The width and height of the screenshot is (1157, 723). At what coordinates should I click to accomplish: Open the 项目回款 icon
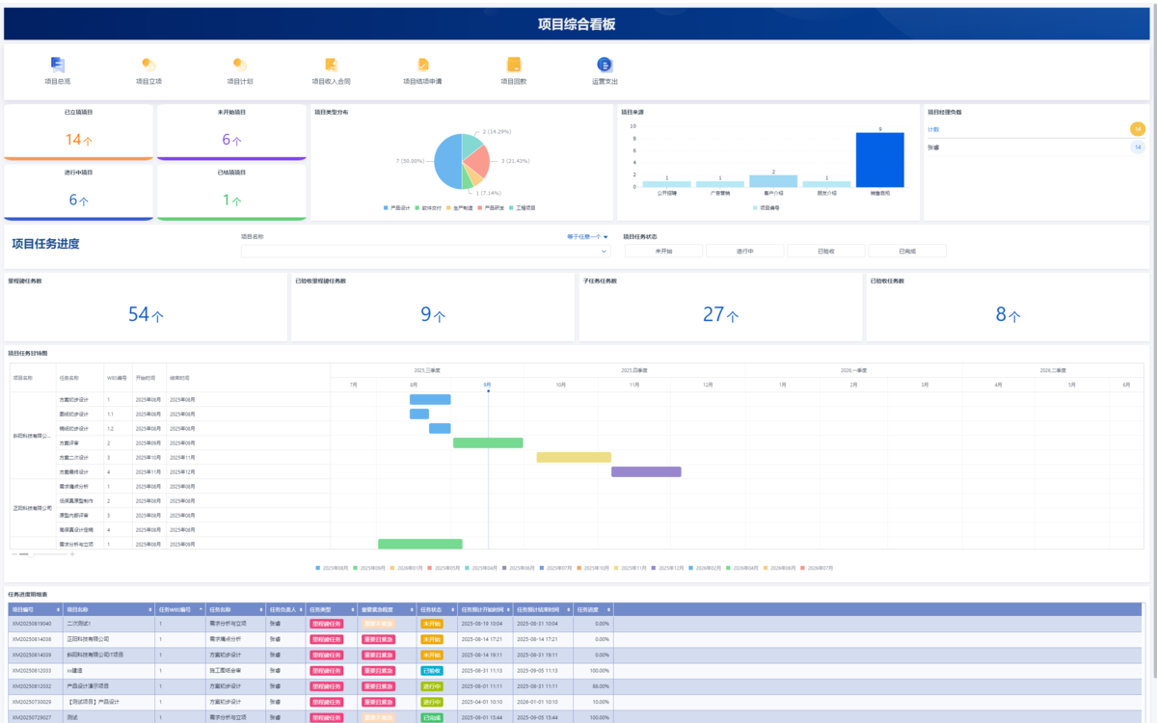(x=514, y=65)
